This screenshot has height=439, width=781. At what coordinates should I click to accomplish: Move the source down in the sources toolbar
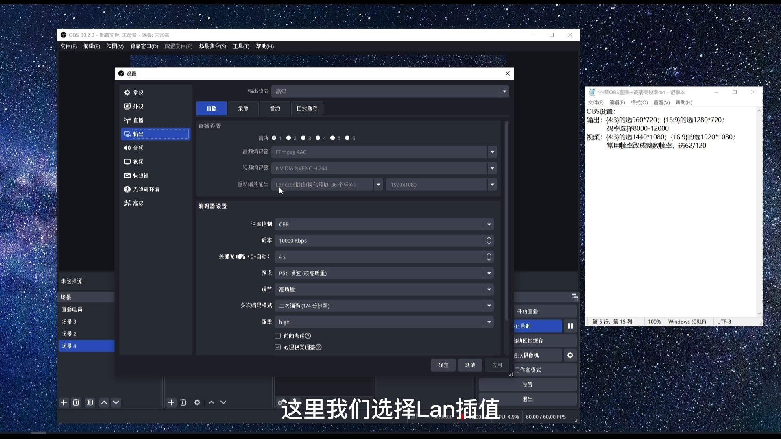pos(223,402)
